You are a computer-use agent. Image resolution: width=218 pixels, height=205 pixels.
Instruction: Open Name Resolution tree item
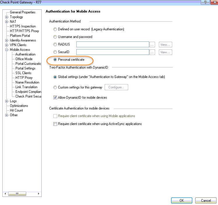tap(27, 82)
